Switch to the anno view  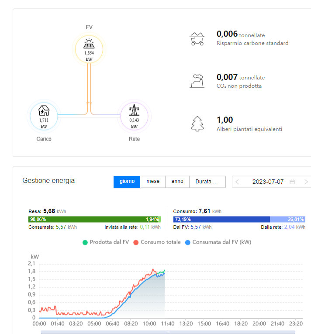coord(177,182)
